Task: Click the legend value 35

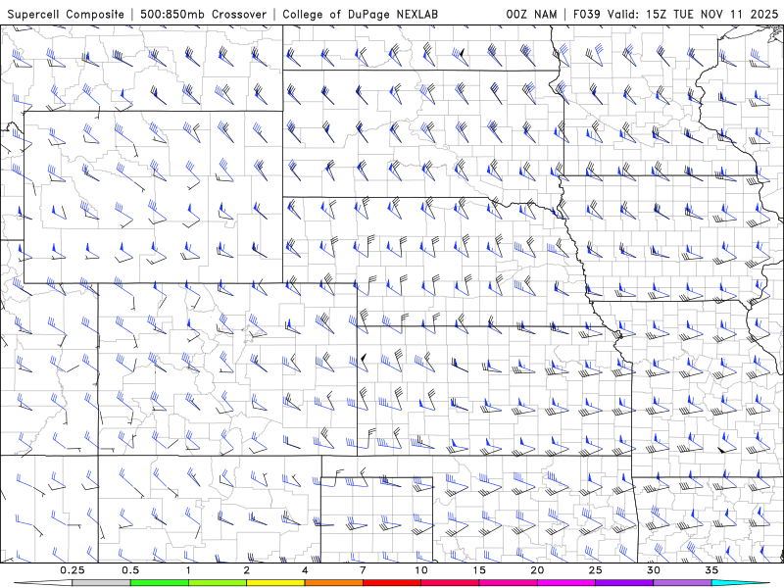Action: pos(711,570)
